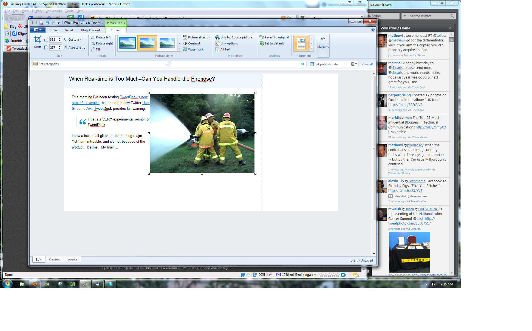
Task: Open the blue application menu button
Action: pos(38,30)
